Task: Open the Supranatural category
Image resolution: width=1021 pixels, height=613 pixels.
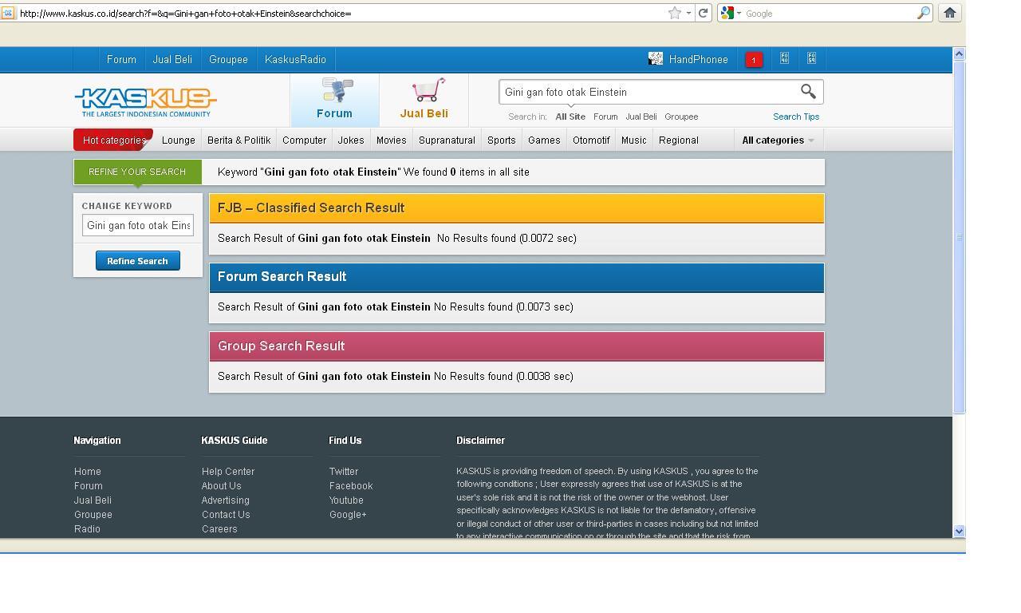Action: tap(447, 140)
